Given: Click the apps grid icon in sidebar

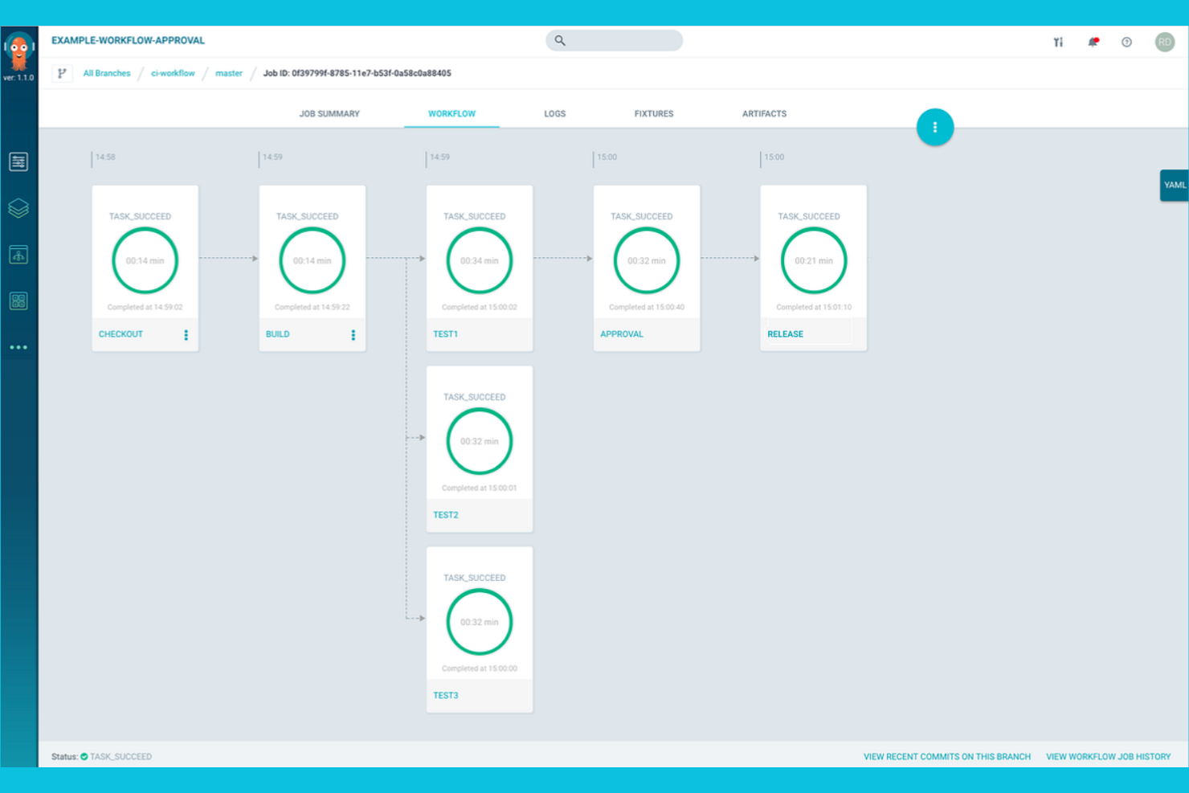Looking at the screenshot, I should point(18,301).
